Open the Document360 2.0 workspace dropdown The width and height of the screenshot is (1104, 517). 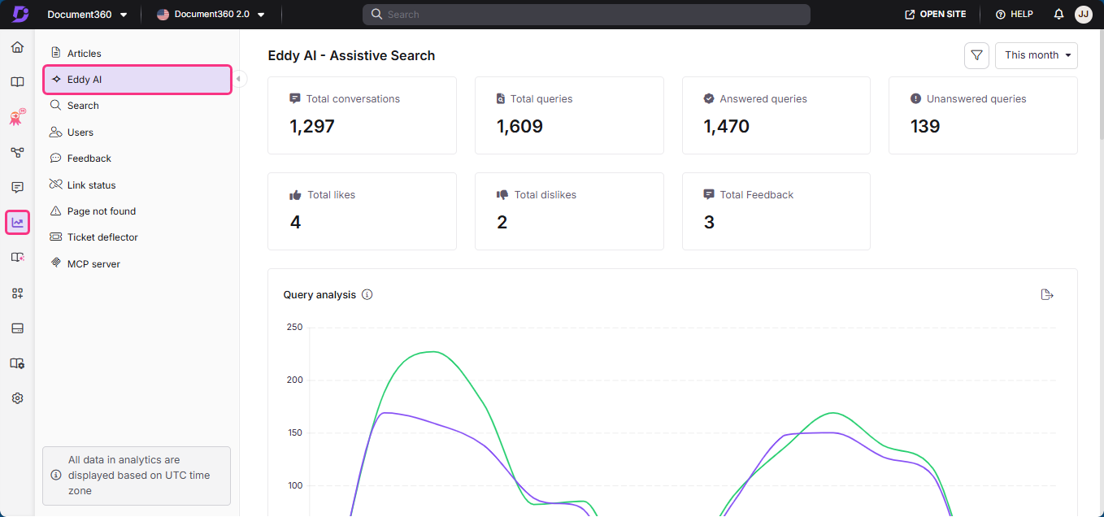click(211, 15)
